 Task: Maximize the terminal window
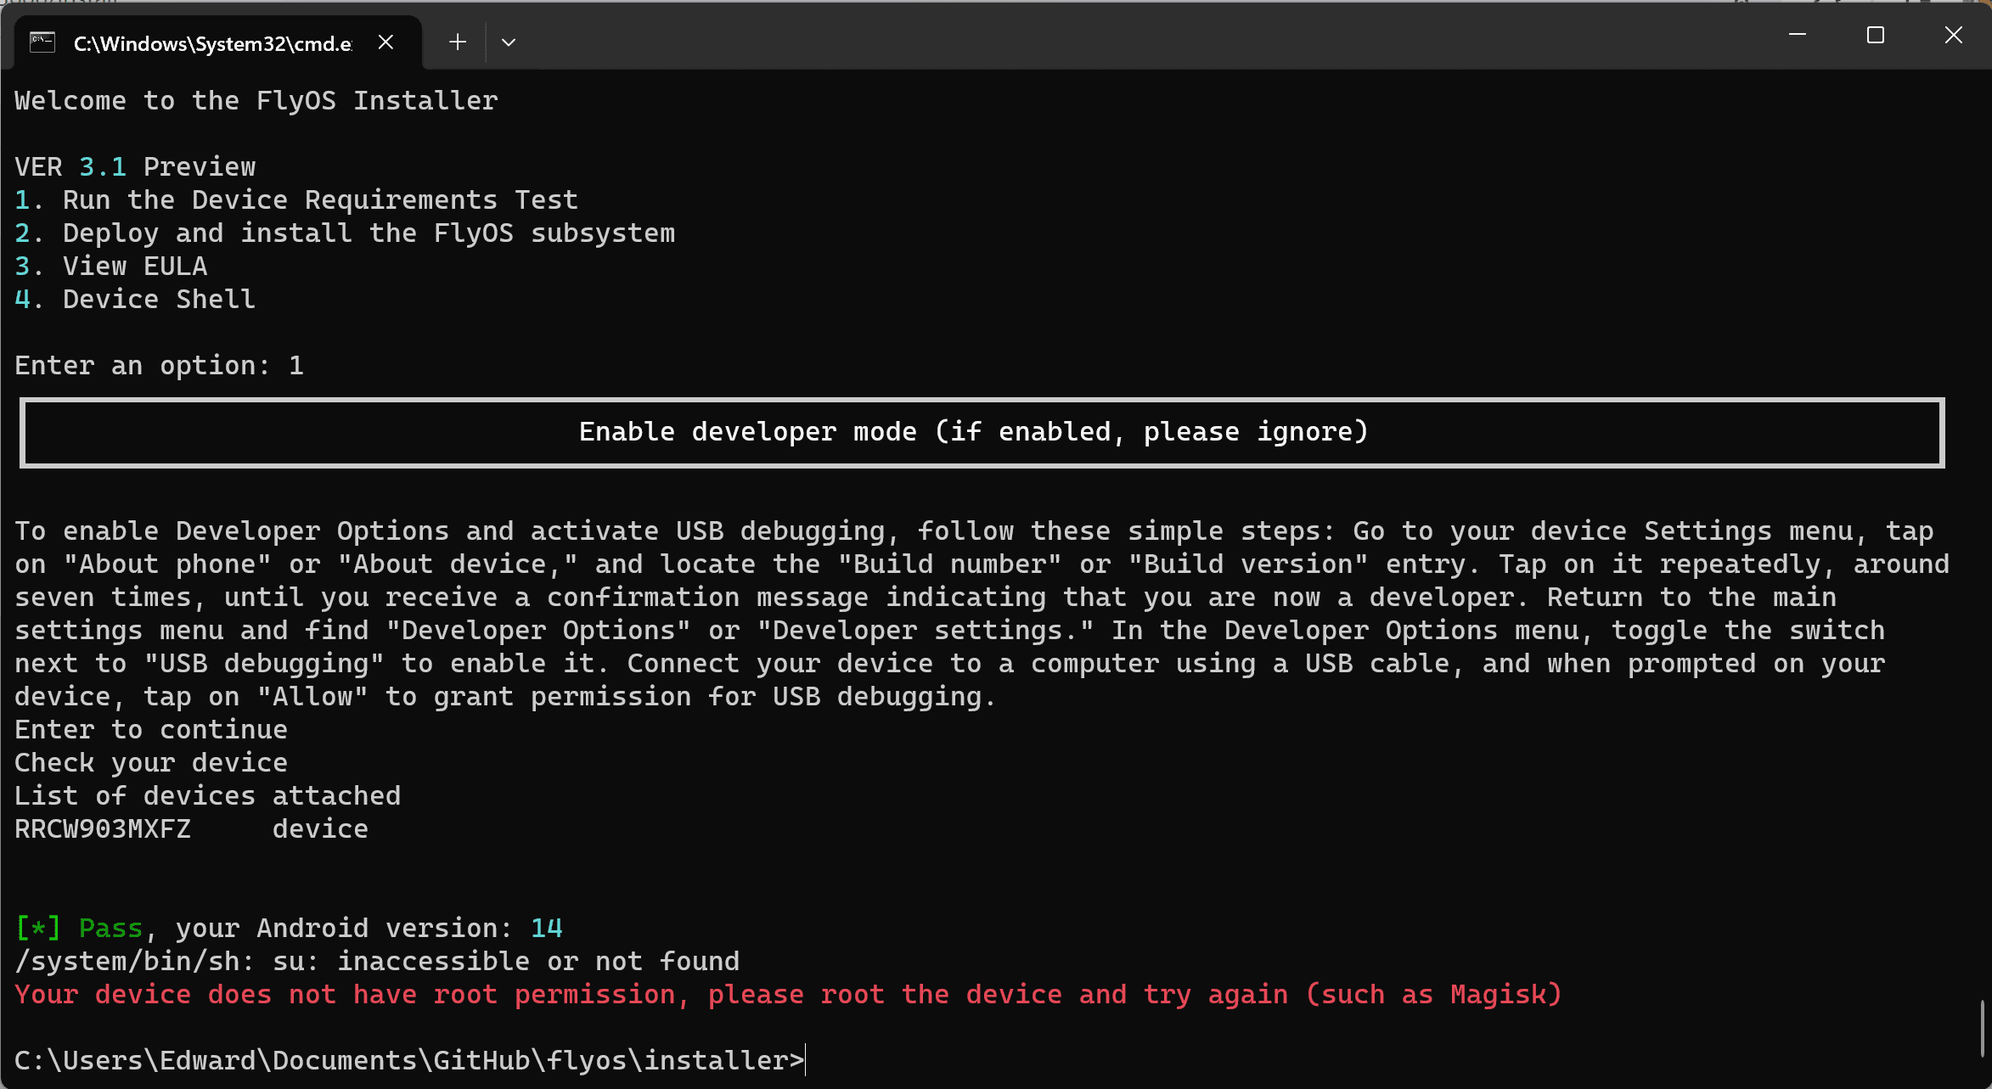[x=1876, y=36]
